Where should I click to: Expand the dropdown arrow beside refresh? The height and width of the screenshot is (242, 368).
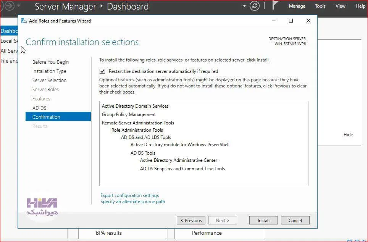coord(244,6)
